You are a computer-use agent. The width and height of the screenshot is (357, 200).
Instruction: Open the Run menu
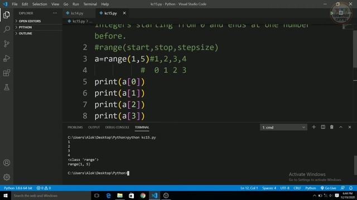click(76, 4)
